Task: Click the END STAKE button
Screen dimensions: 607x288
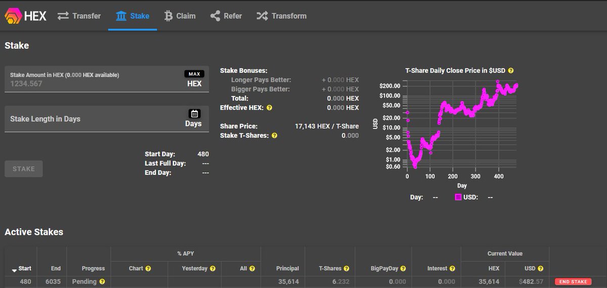Action: click(x=573, y=281)
